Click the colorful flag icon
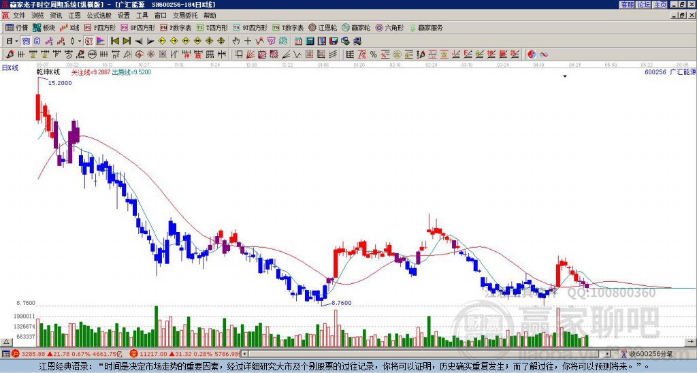This screenshot has height=373, width=697. [101, 42]
